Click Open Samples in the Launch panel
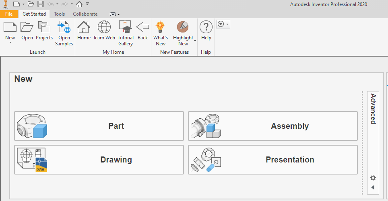 tap(64, 34)
